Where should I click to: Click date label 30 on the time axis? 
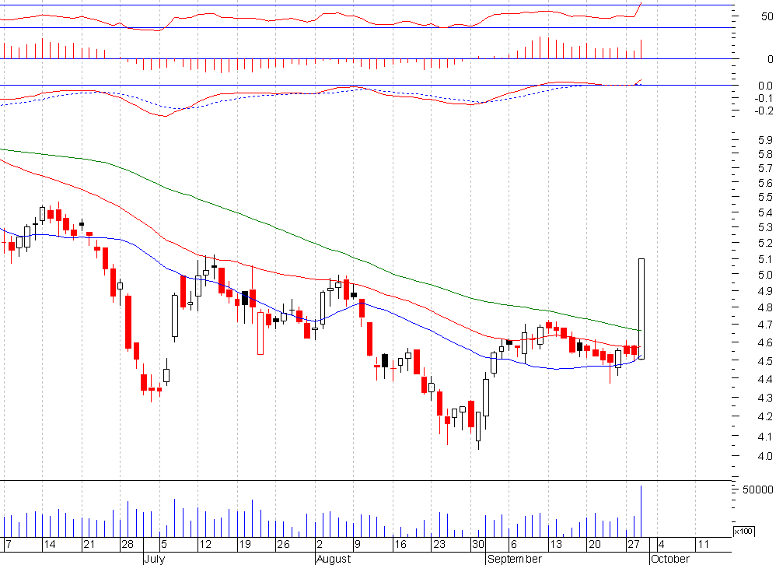pos(477,544)
